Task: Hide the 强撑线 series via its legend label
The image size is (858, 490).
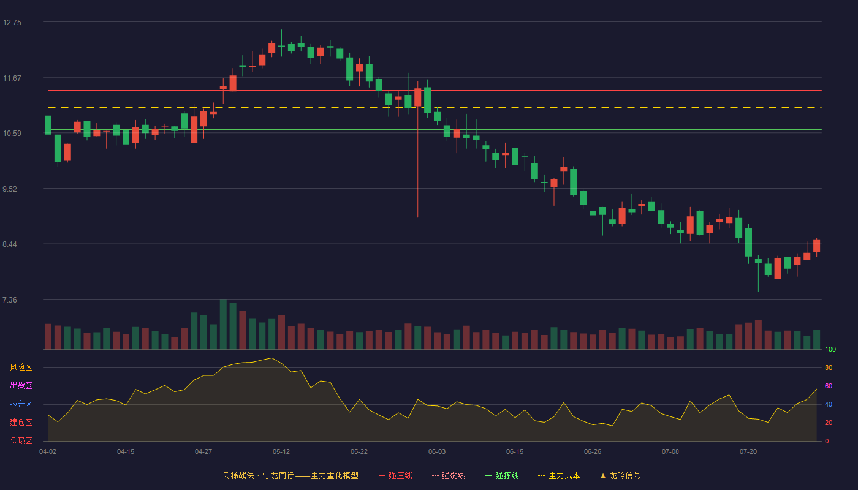Action: (x=507, y=475)
